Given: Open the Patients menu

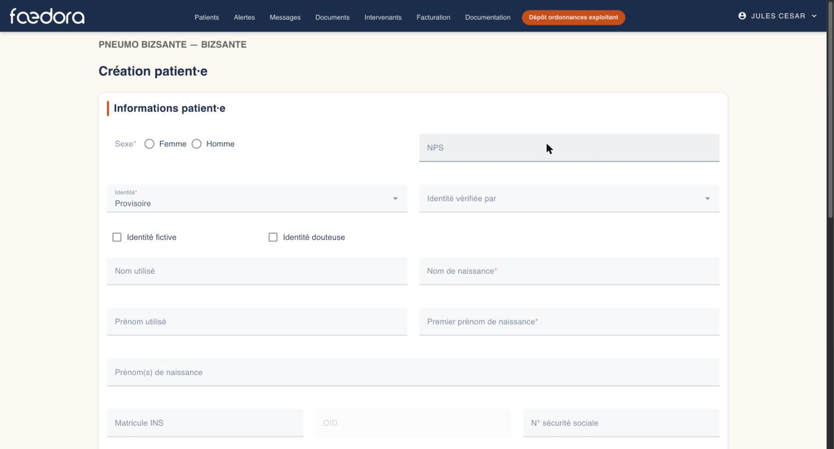Looking at the screenshot, I should [207, 17].
